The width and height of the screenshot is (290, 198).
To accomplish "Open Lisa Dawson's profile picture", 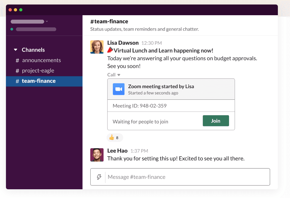I will click(x=97, y=47).
